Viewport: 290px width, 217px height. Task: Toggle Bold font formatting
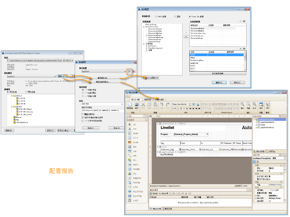pos(181,109)
